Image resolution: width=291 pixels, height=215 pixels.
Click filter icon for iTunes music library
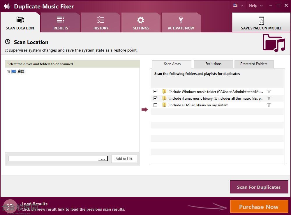coord(269,98)
